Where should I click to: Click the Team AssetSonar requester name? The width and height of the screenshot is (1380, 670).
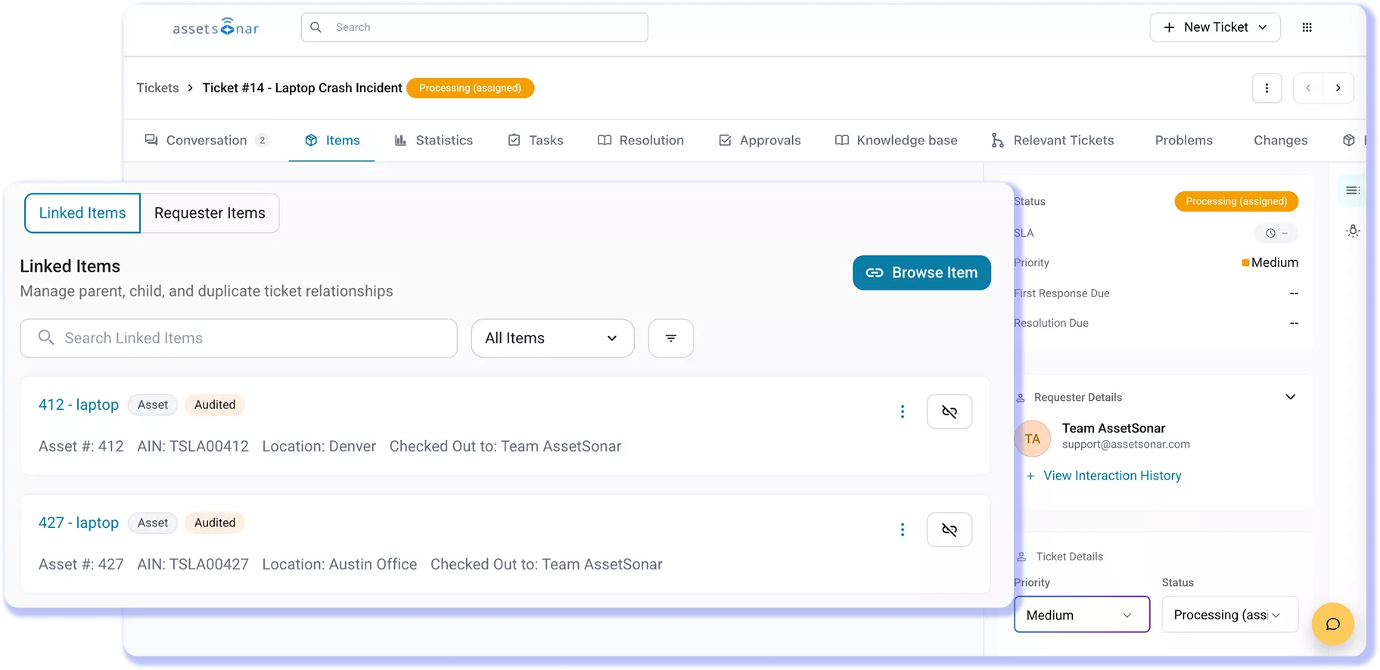(x=1114, y=428)
